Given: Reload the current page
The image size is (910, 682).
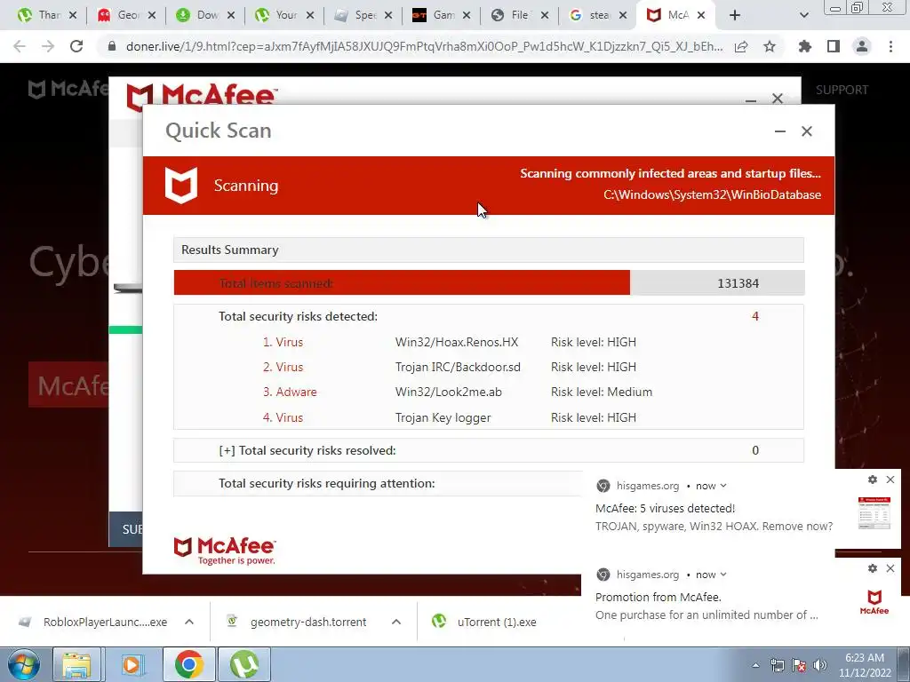Looking at the screenshot, I should tap(76, 46).
